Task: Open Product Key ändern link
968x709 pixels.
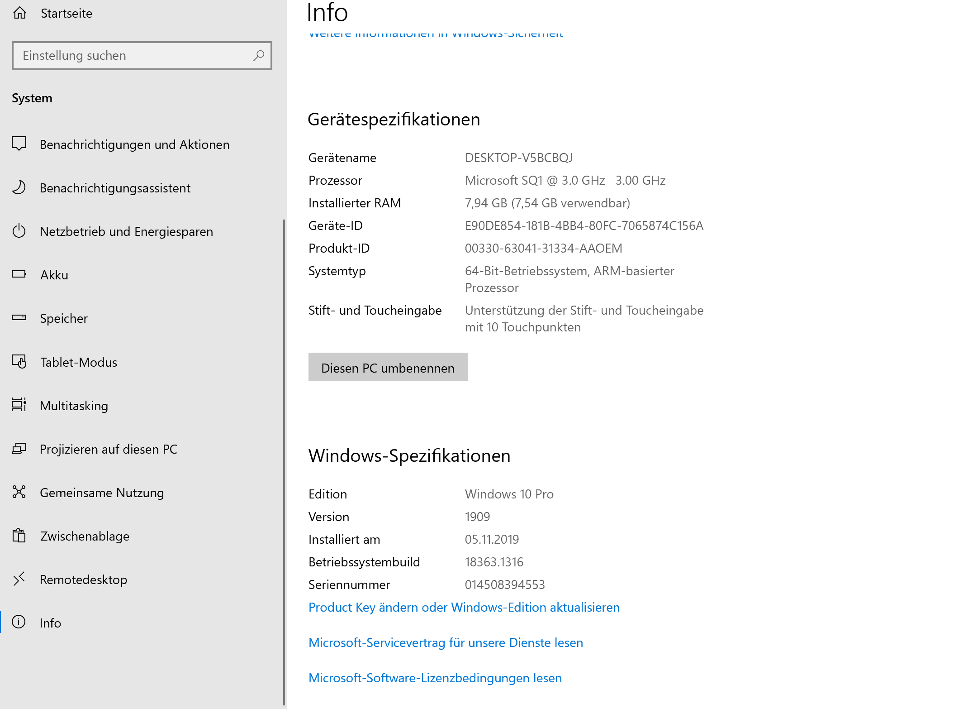Action: [x=464, y=607]
